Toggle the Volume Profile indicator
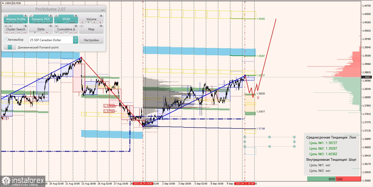 click(x=16, y=19)
